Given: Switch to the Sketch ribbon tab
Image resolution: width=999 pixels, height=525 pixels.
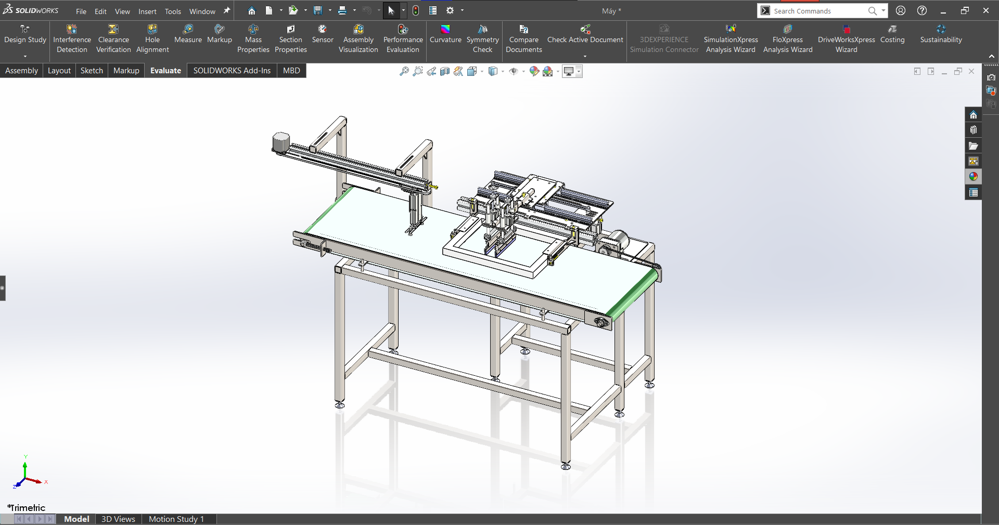Looking at the screenshot, I should (x=92, y=71).
